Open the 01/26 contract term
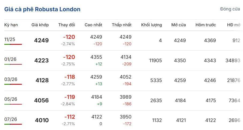Viewport: 243px width, 130px height. 10,59
